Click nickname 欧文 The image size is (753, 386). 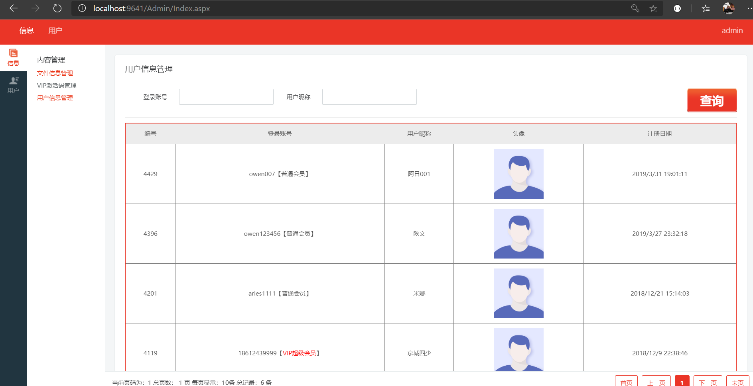coord(419,234)
